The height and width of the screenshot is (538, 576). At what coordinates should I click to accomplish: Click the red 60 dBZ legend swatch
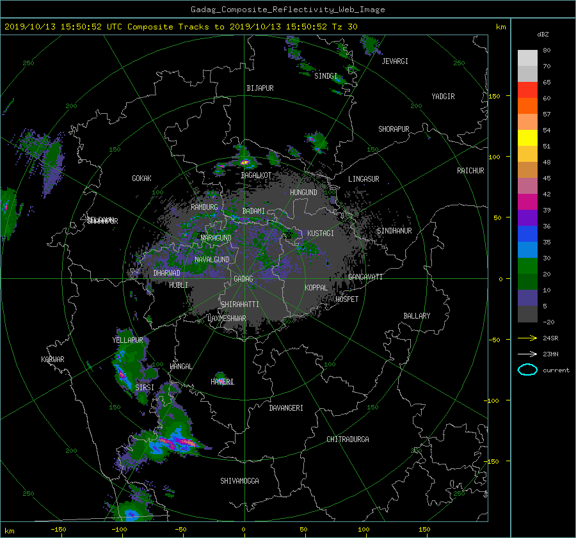[x=527, y=90]
